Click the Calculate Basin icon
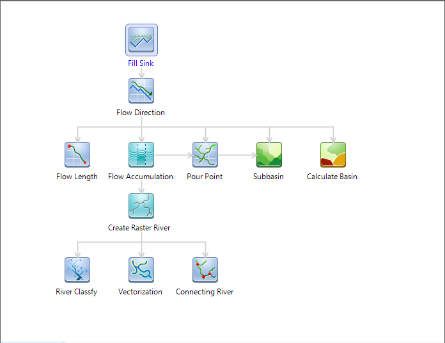Image resolution: width=445 pixels, height=343 pixels. coord(333,155)
